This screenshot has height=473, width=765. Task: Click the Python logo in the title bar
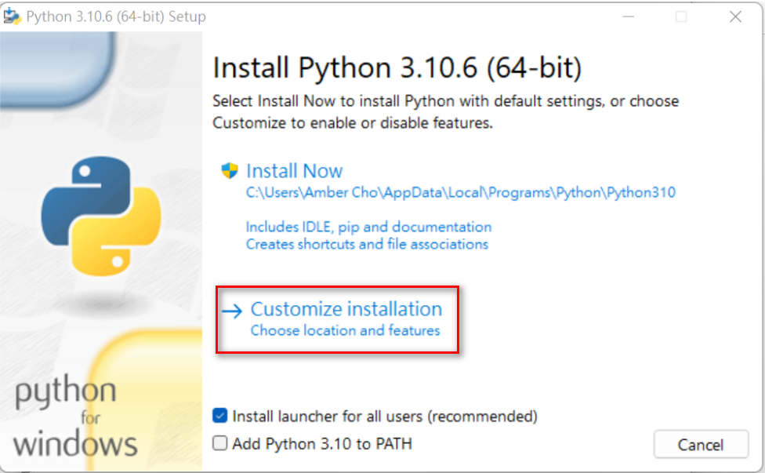pos(14,16)
